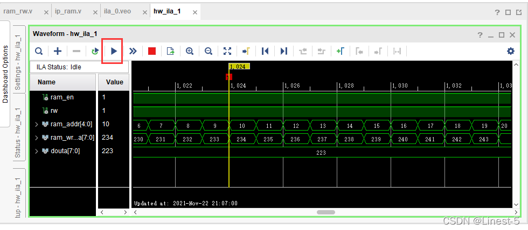Click the yellow 1,024 cursor flag

239,67
